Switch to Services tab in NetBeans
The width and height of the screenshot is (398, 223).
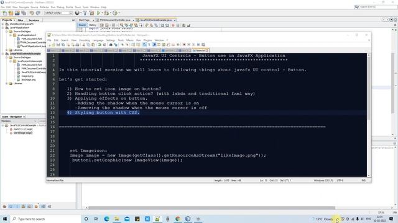tap(34, 20)
